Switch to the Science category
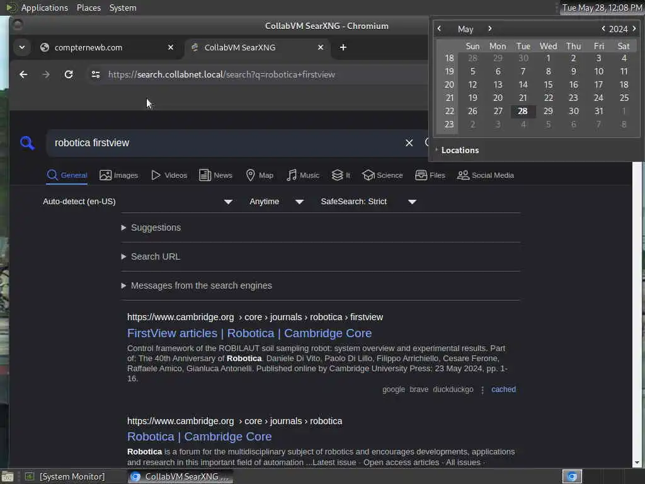645x484 pixels. click(x=382, y=175)
